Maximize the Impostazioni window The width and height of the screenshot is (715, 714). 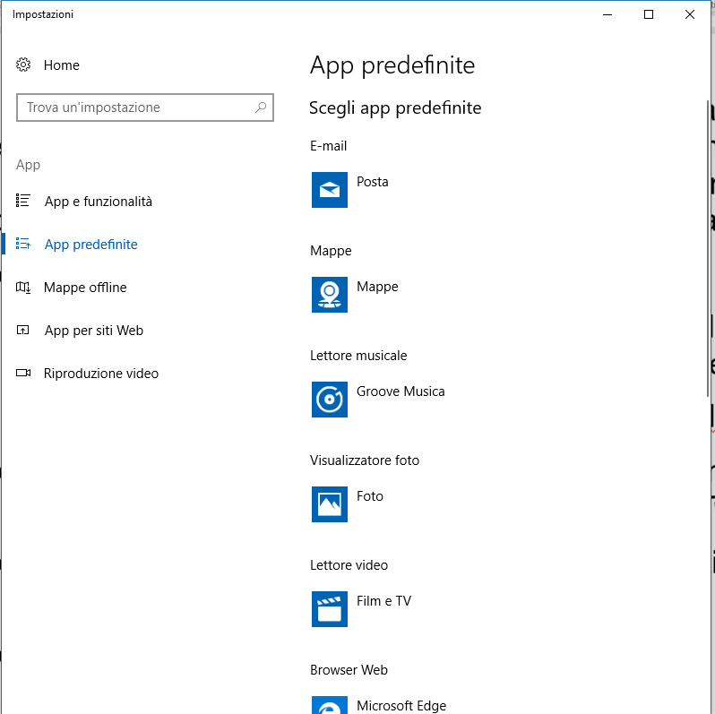[x=649, y=14]
